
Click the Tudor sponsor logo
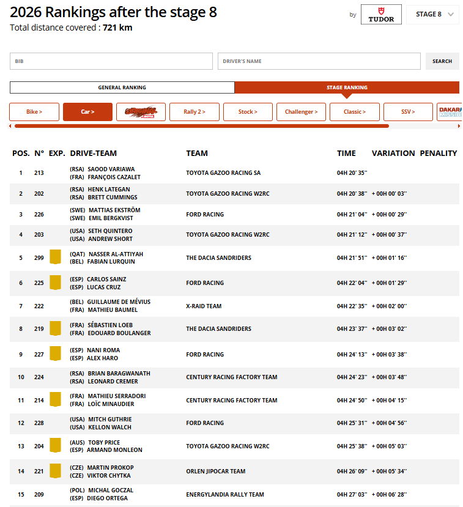click(x=381, y=14)
